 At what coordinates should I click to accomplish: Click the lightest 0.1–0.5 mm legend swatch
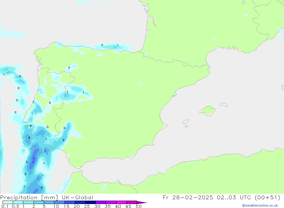tap(8, 202)
